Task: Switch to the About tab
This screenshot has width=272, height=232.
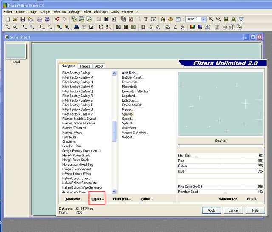Action: 99,66
